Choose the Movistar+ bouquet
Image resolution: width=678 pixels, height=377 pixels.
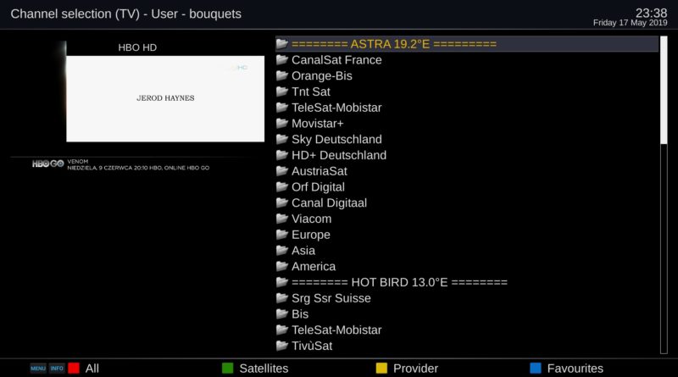click(467, 123)
